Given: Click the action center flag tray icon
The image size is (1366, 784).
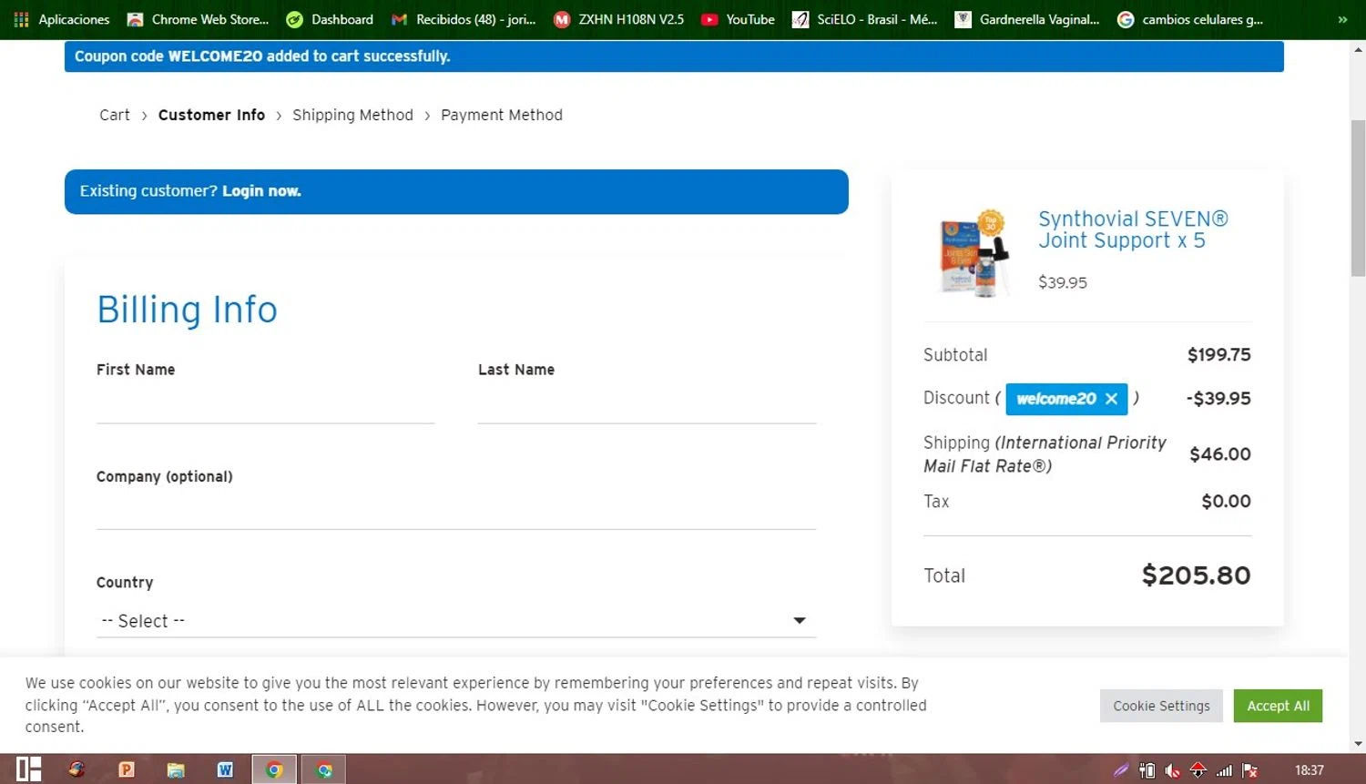Looking at the screenshot, I should point(1250,770).
